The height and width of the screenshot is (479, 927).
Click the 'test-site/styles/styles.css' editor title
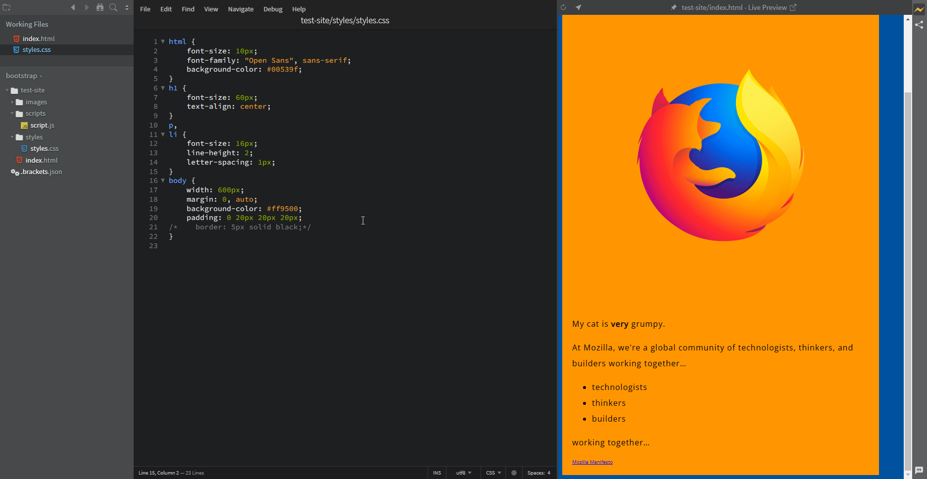(345, 20)
